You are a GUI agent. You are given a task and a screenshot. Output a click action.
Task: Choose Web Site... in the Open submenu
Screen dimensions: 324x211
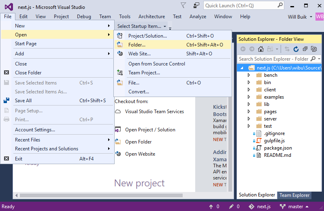(x=173, y=54)
